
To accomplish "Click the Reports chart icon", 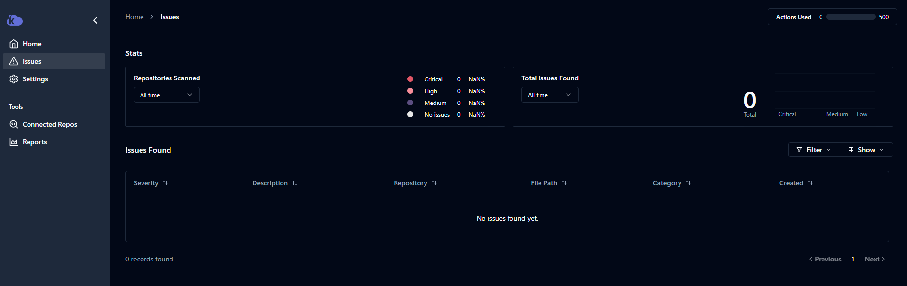I will (x=14, y=142).
